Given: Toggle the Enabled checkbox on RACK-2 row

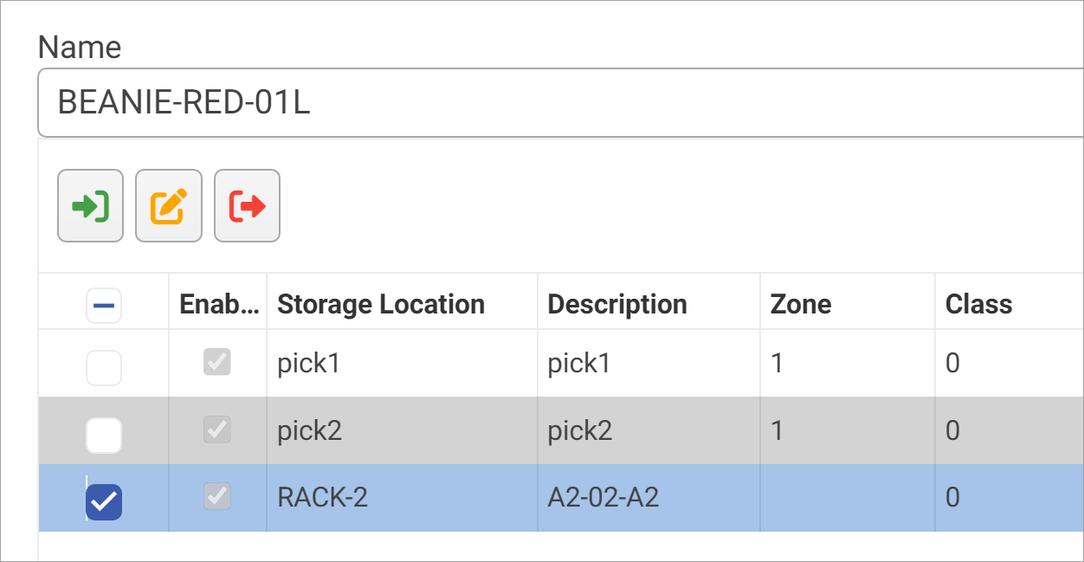Looking at the screenshot, I should coord(217,497).
